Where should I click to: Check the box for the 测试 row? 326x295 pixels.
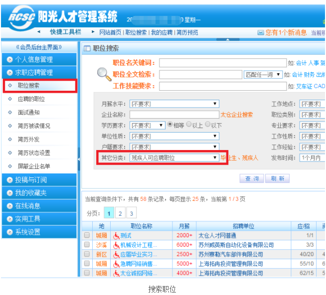pos(87,235)
